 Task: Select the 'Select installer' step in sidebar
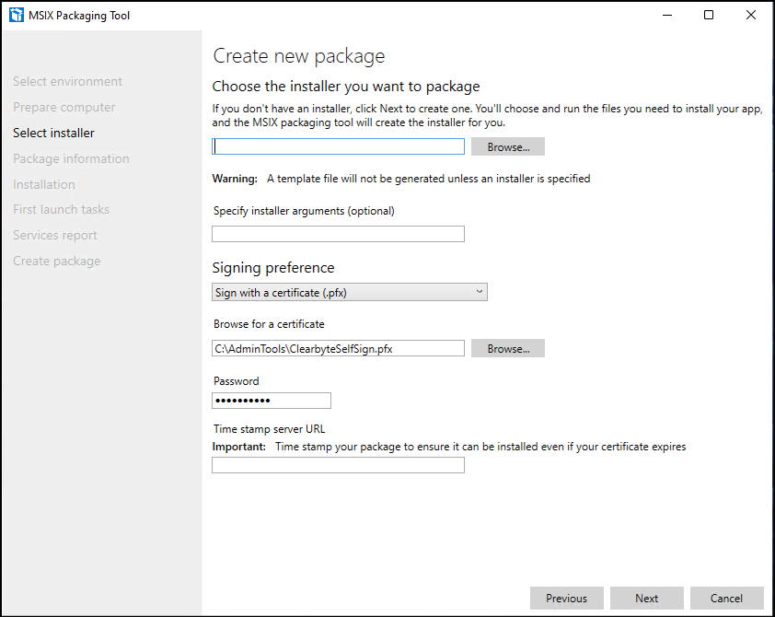click(53, 133)
